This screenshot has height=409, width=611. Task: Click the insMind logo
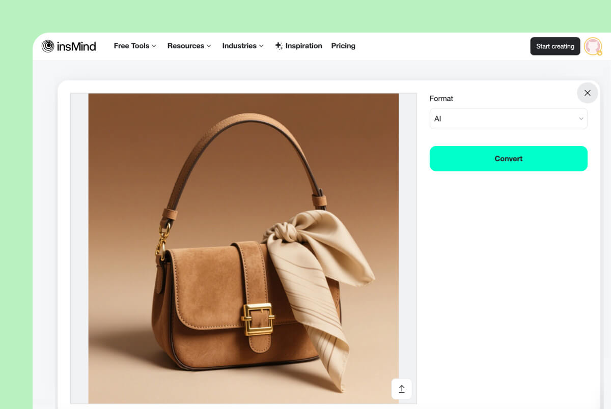coord(69,46)
